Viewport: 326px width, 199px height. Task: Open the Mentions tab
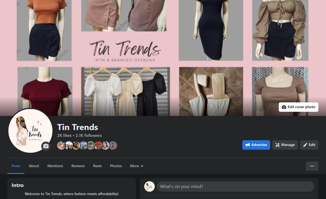coord(55,166)
